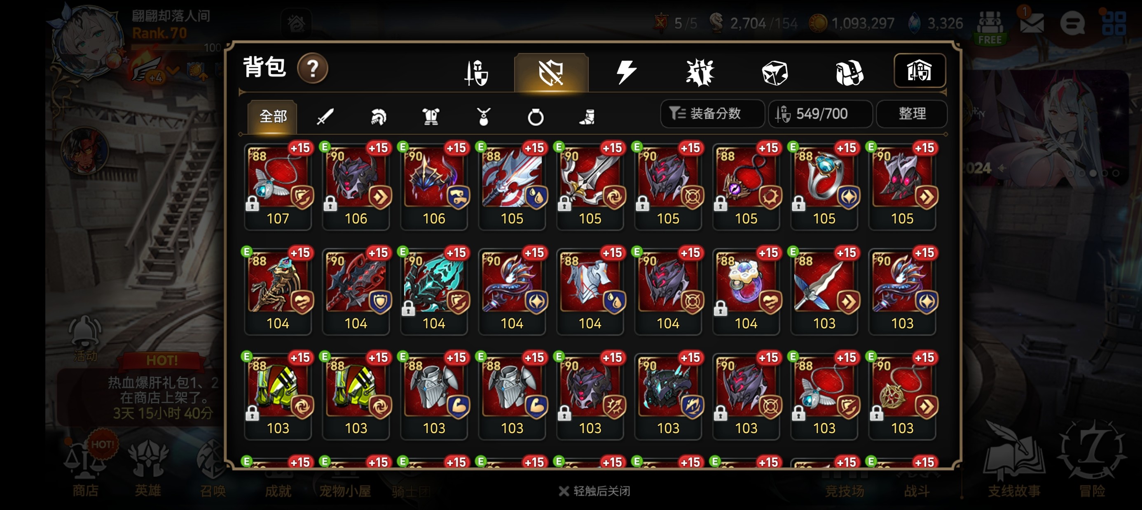Filter items by ring icon

click(536, 117)
